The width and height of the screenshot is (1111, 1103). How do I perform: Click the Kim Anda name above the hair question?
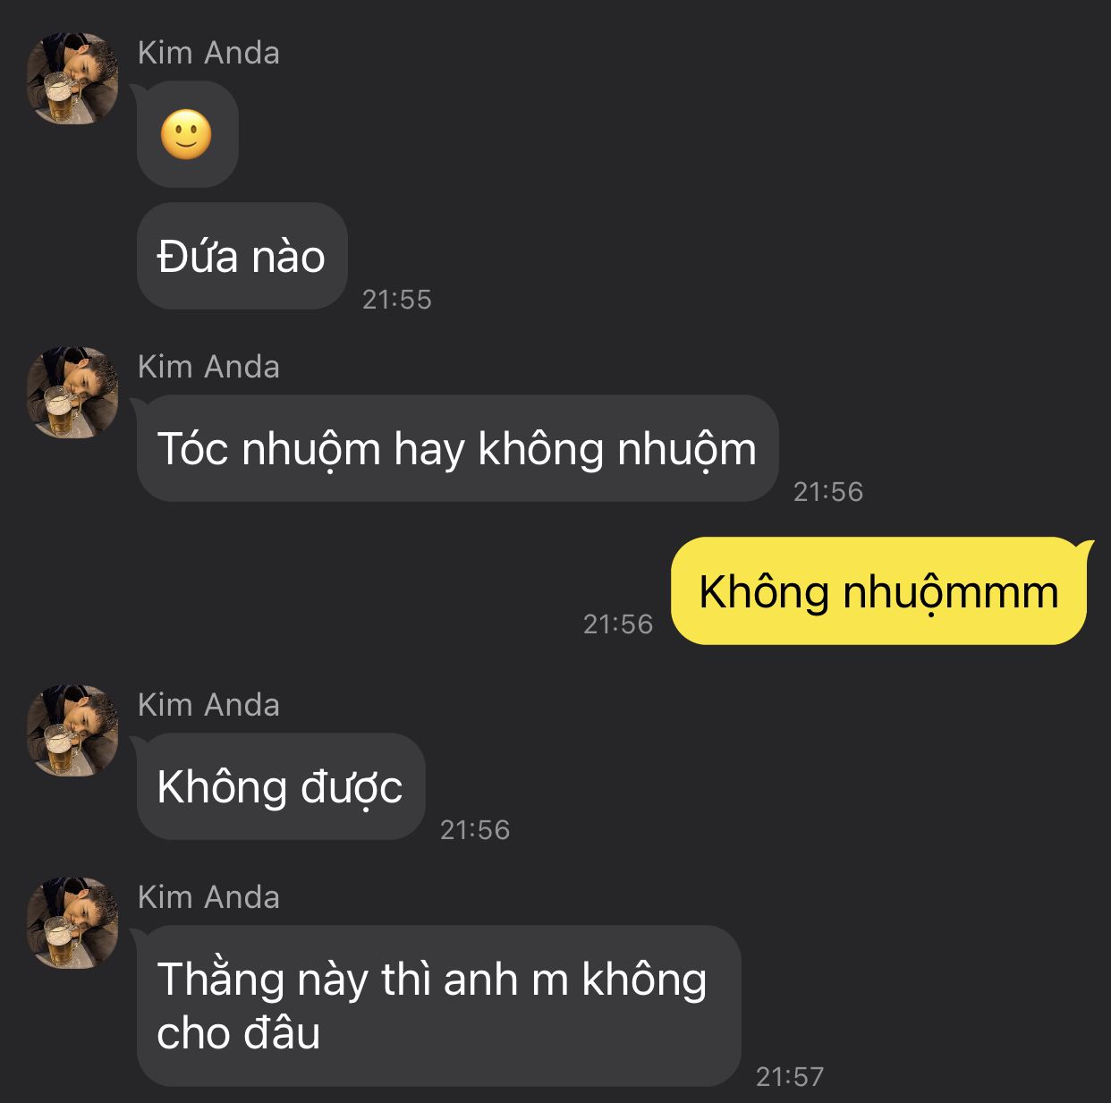tap(208, 367)
